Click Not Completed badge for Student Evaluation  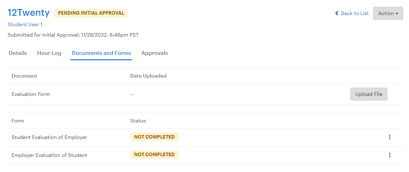pos(154,137)
